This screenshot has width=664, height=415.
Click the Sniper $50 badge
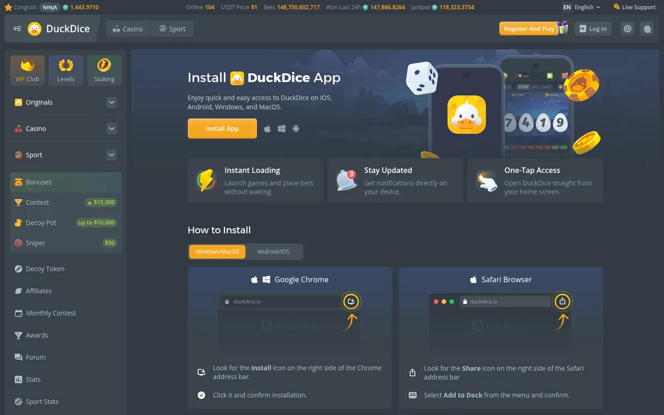point(110,243)
